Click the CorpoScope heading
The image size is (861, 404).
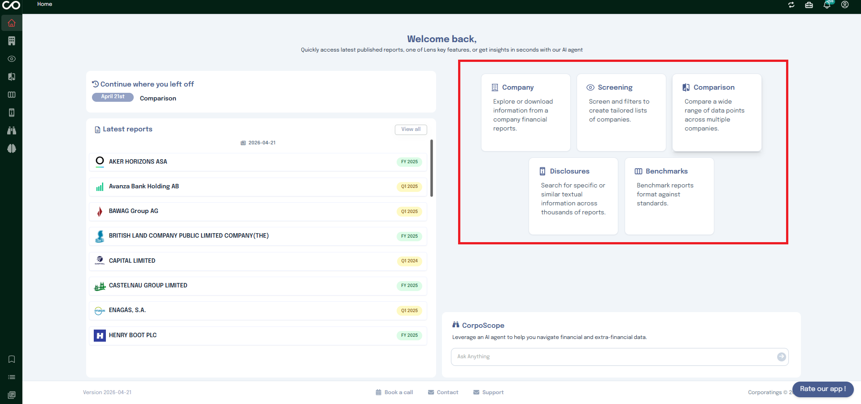(483, 326)
